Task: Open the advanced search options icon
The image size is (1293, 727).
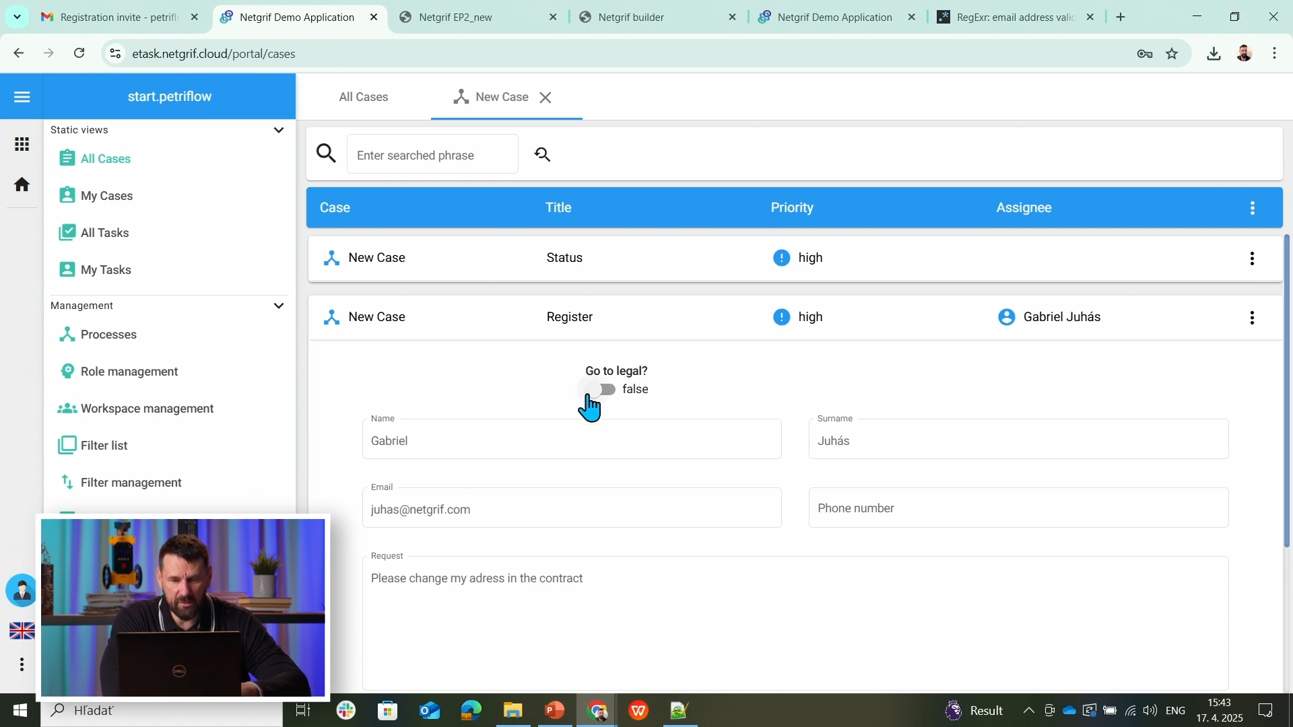Action: click(x=543, y=153)
